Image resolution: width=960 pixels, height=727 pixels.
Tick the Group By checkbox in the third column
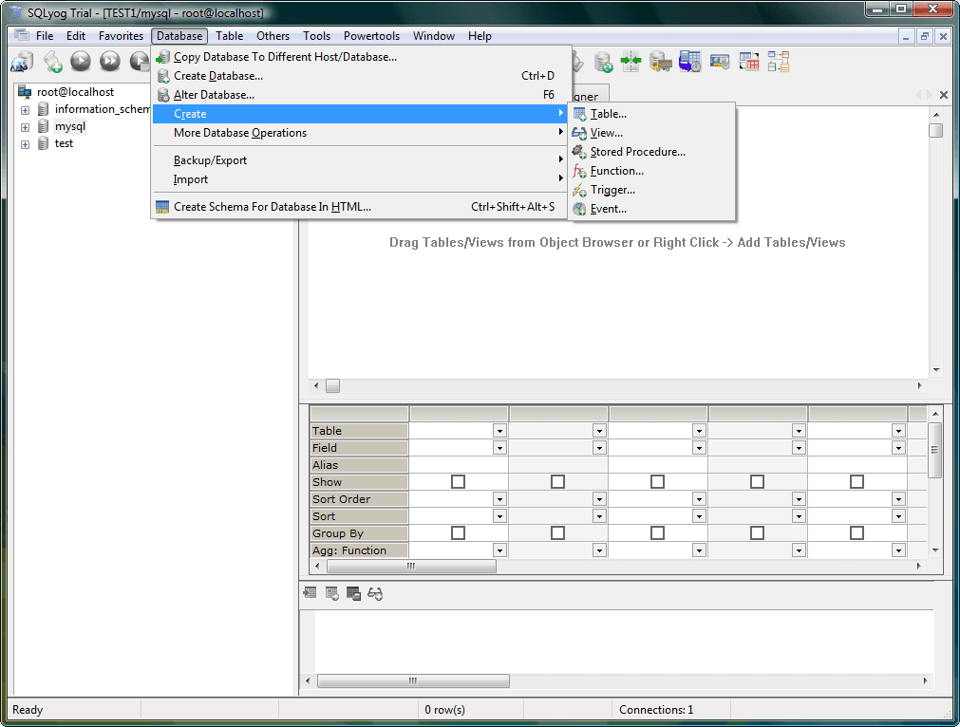pos(657,533)
